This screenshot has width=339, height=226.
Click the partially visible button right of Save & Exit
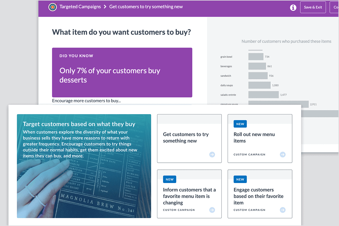point(334,7)
